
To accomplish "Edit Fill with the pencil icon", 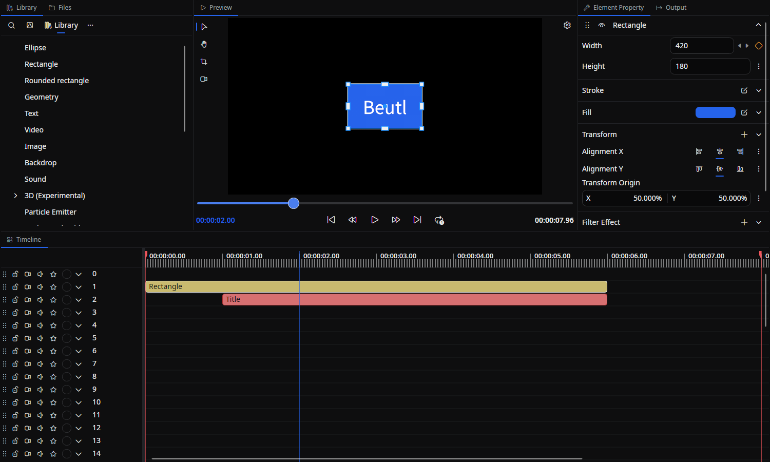I will 744,112.
